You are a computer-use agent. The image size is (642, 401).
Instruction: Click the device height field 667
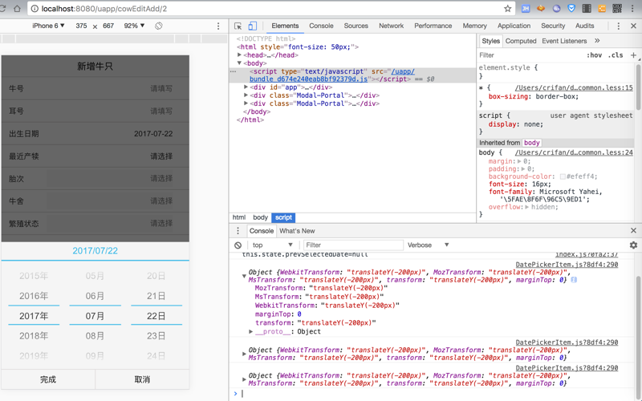coord(108,26)
